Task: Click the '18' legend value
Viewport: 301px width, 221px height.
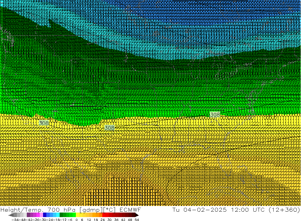Action: [96, 220]
